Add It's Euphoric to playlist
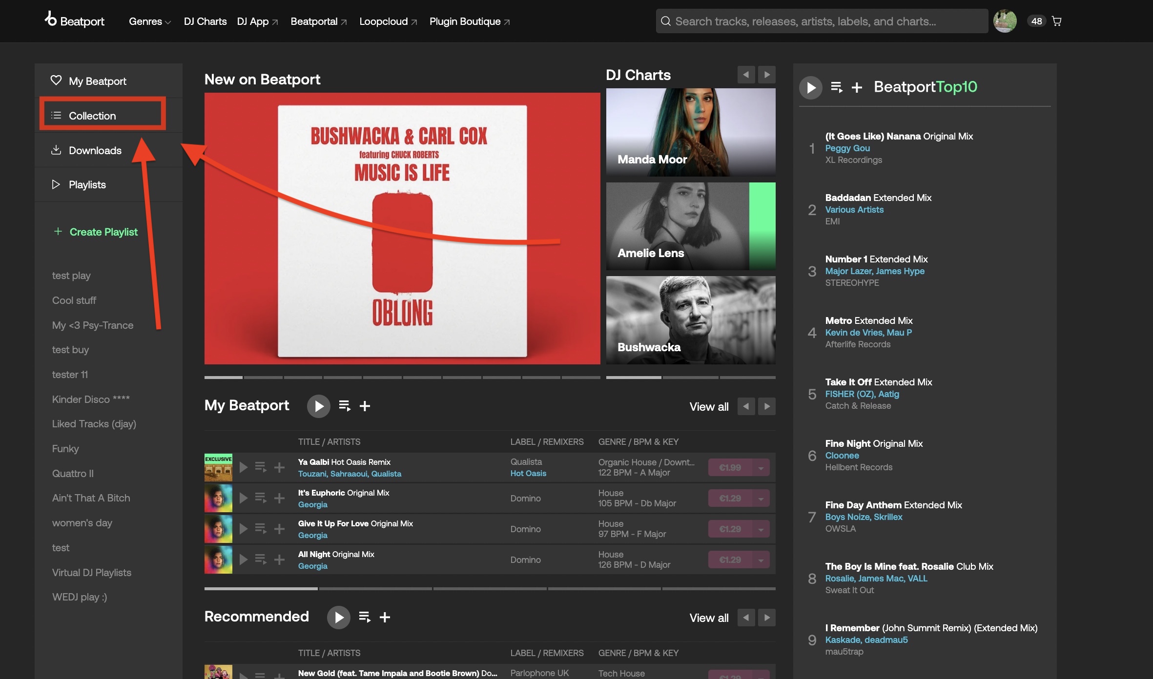Screen dimensions: 1153x679 pos(279,498)
